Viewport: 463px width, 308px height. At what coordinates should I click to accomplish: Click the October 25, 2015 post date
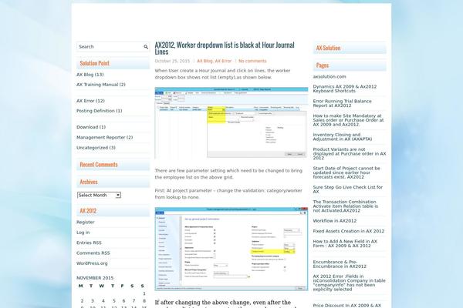tap(172, 61)
